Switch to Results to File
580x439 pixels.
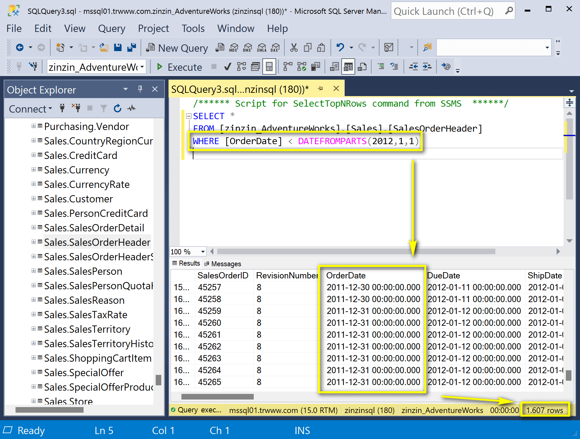[362, 67]
